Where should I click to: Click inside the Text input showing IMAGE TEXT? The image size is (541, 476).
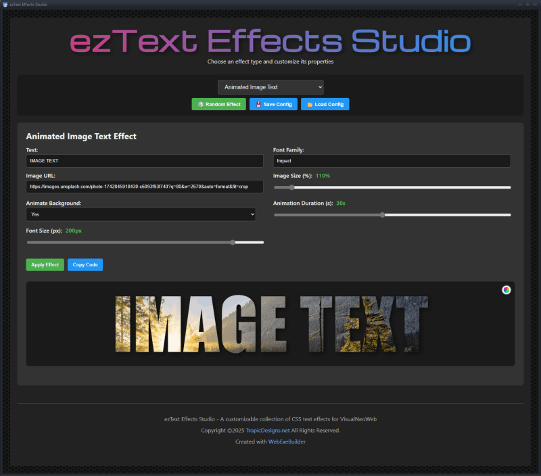144,161
